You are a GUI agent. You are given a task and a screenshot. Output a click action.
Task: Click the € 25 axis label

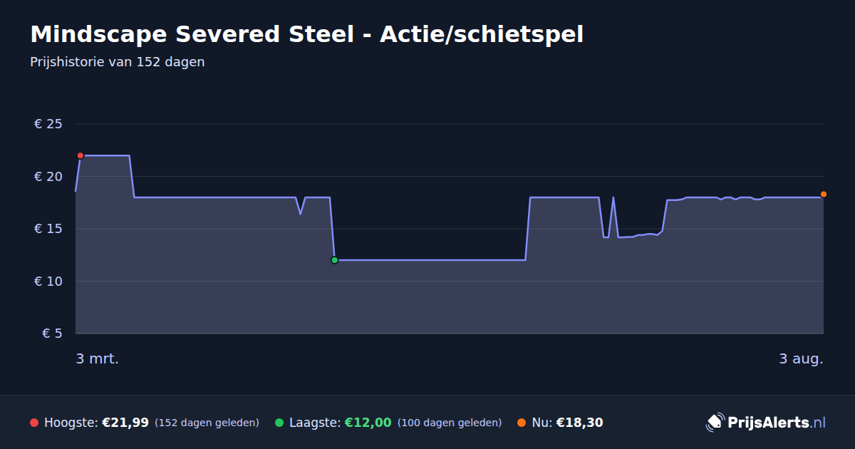coord(48,124)
